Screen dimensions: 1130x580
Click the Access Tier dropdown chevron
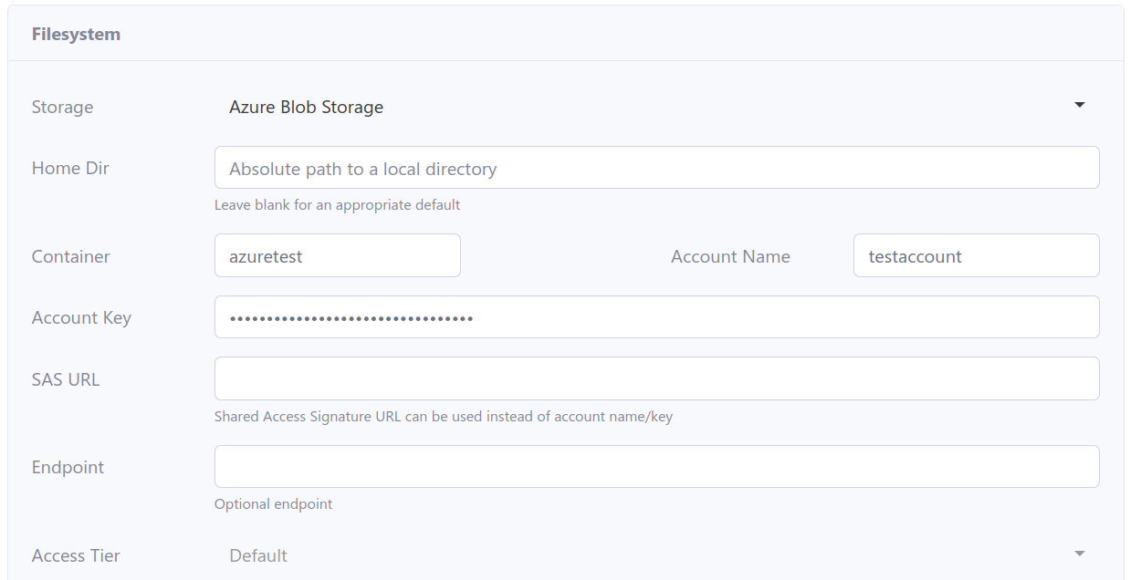click(x=1079, y=552)
